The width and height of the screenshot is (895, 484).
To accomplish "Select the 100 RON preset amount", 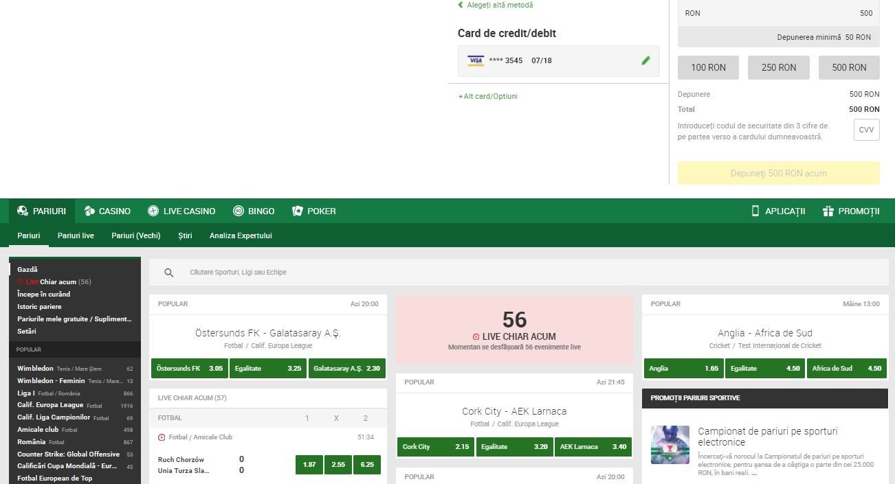I will tap(708, 67).
